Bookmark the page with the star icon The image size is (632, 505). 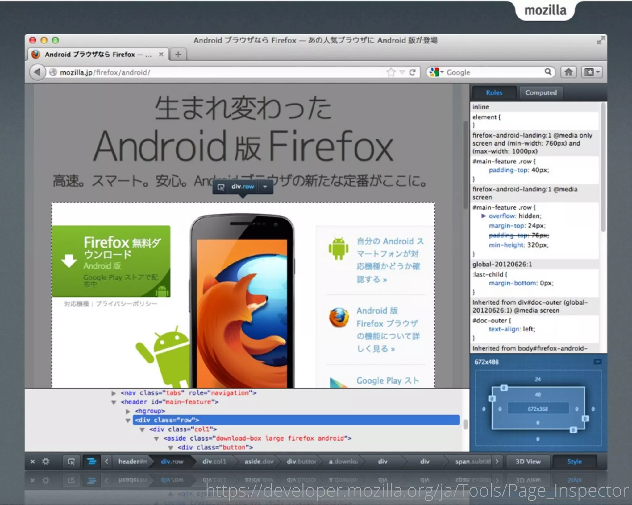pos(391,72)
